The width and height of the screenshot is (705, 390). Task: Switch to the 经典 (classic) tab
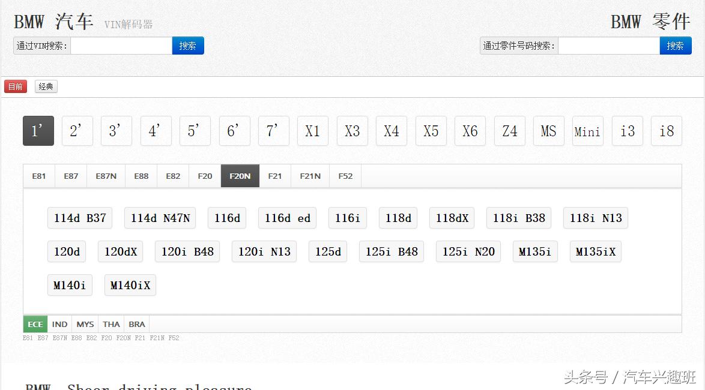point(46,86)
